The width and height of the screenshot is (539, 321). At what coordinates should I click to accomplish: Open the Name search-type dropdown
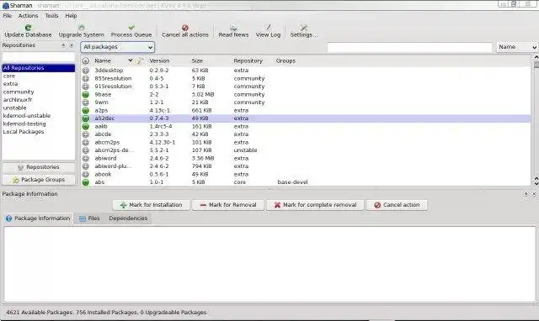coord(517,47)
